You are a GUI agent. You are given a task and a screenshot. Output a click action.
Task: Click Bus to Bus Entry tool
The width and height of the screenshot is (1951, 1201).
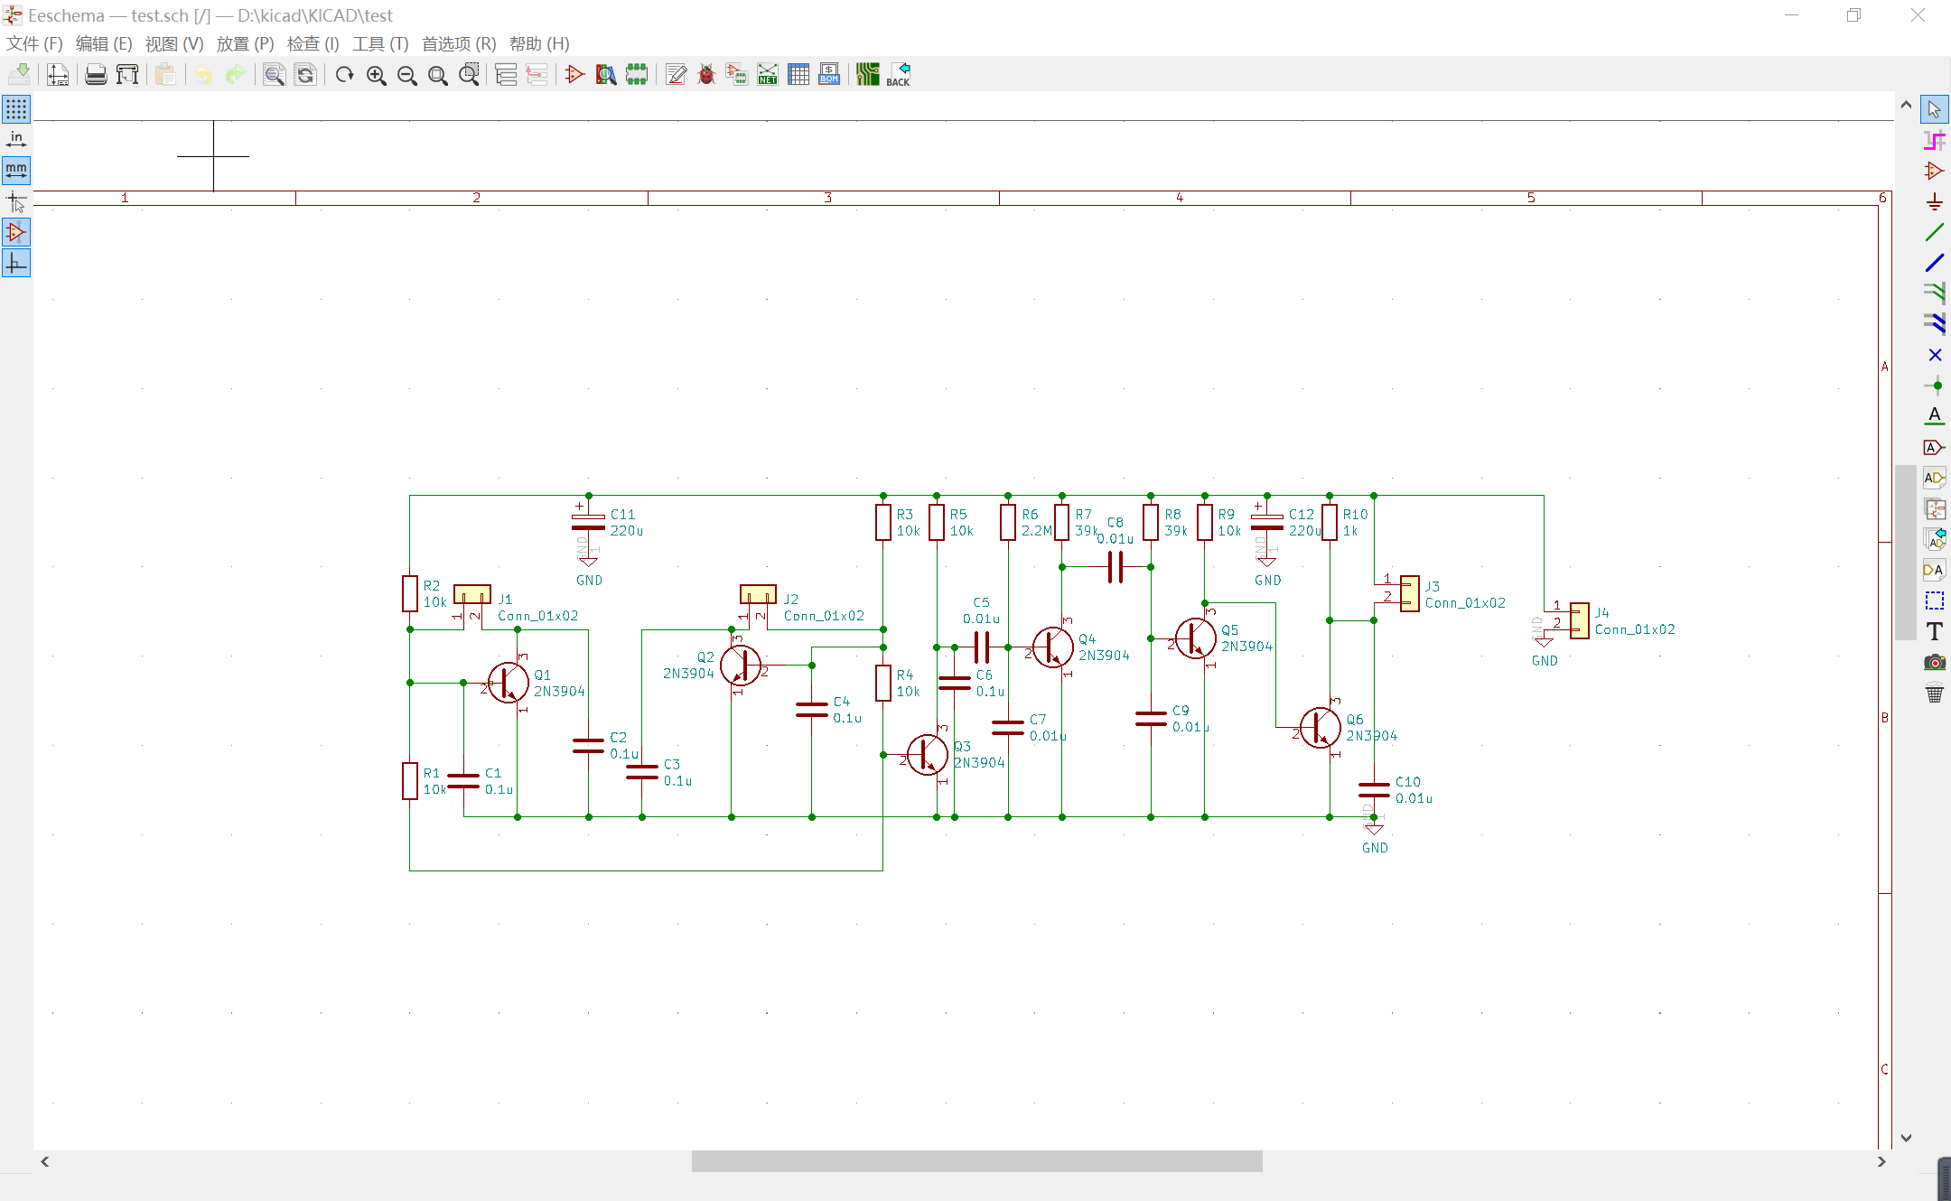coord(1934,324)
